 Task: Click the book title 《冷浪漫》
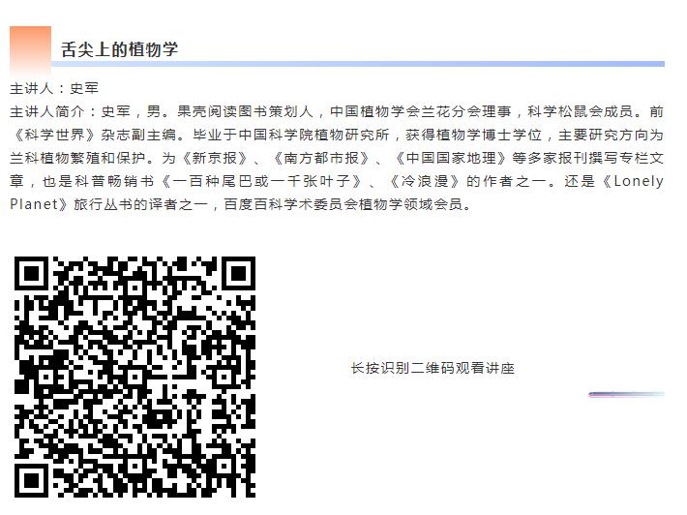click(x=424, y=181)
